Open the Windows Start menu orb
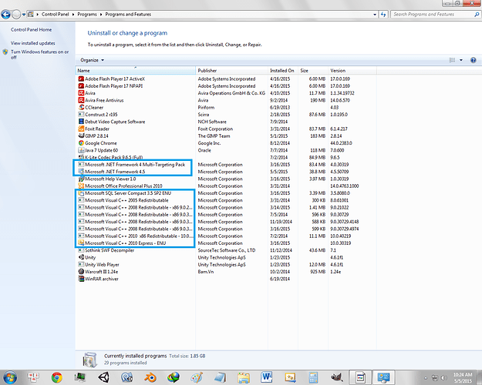The height and width of the screenshot is (385, 482). 9,377
